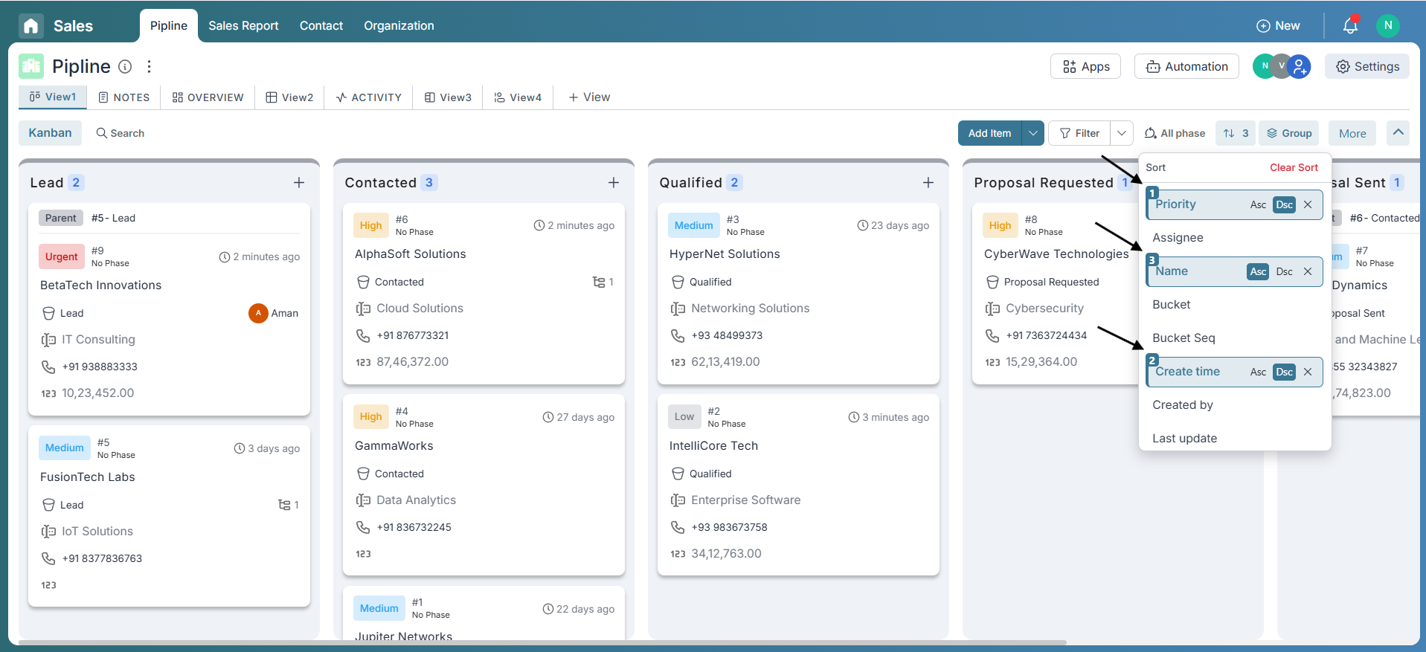Add a card to Contacted column
This screenshot has width=1426, height=652.
click(614, 183)
